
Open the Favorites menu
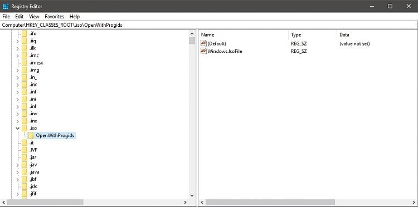(x=55, y=17)
